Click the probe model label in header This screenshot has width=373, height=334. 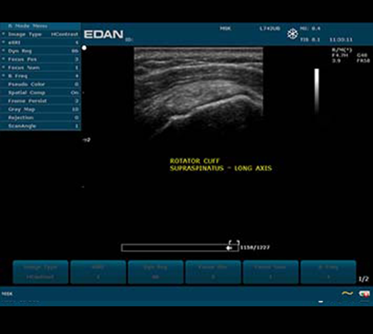[269, 28]
